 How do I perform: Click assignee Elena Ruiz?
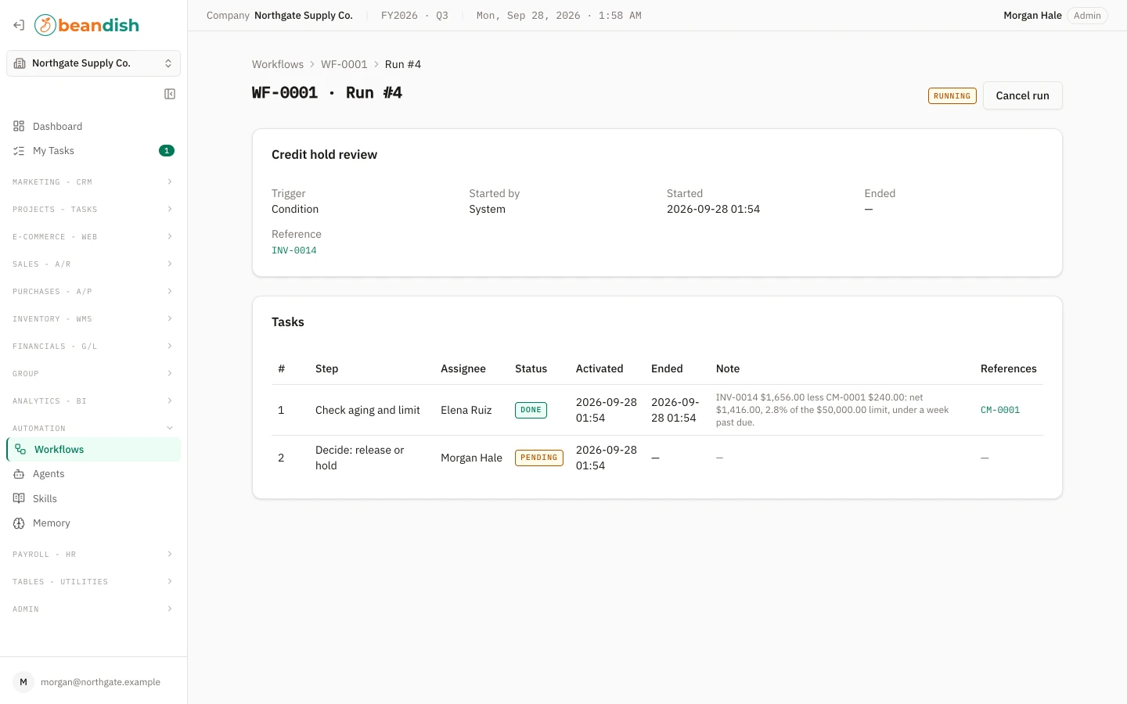pos(466,410)
